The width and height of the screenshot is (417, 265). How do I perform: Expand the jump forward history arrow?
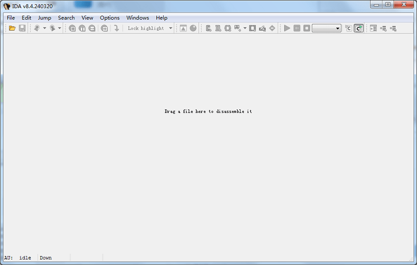click(x=59, y=28)
